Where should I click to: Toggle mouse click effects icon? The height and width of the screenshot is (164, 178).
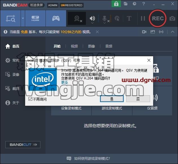coord(117,18)
